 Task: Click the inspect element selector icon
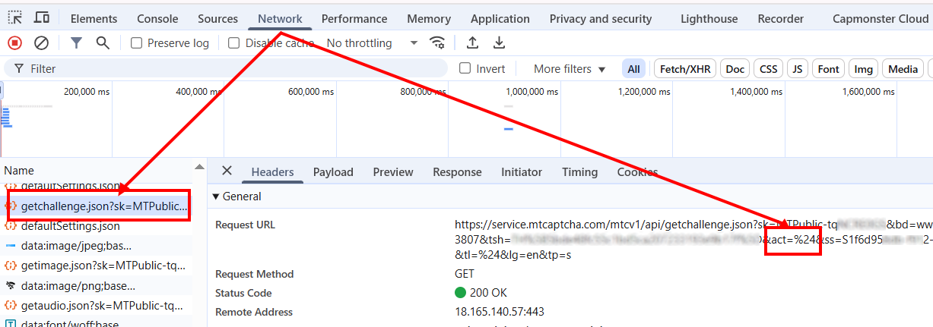(15, 18)
